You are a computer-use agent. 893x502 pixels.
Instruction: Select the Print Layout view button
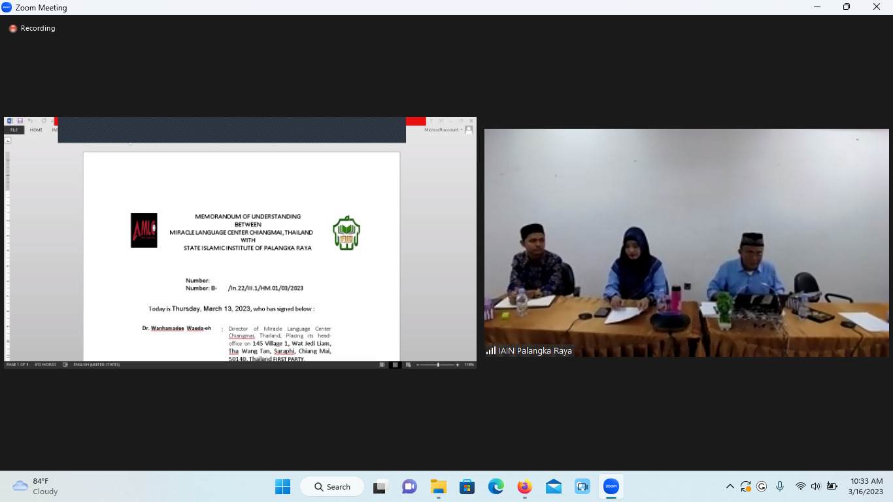(395, 365)
